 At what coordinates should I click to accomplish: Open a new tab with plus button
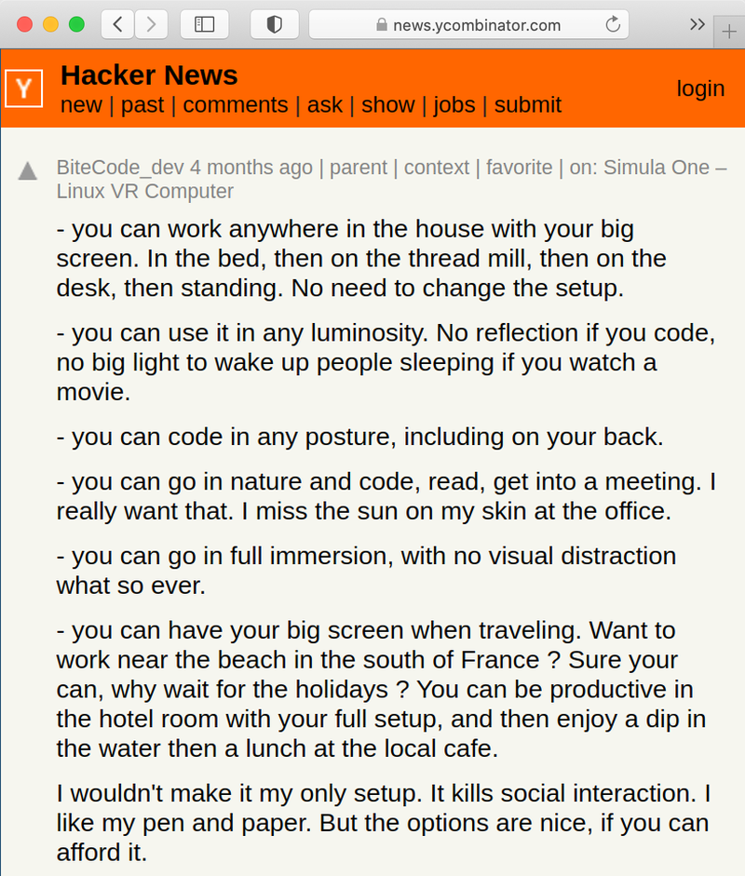point(729,32)
